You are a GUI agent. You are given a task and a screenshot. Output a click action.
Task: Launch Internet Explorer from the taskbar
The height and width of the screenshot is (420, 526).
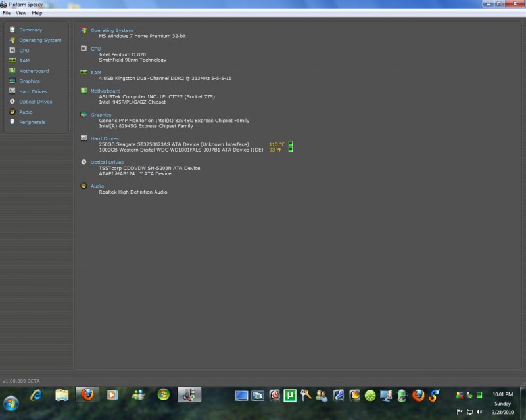[37, 395]
